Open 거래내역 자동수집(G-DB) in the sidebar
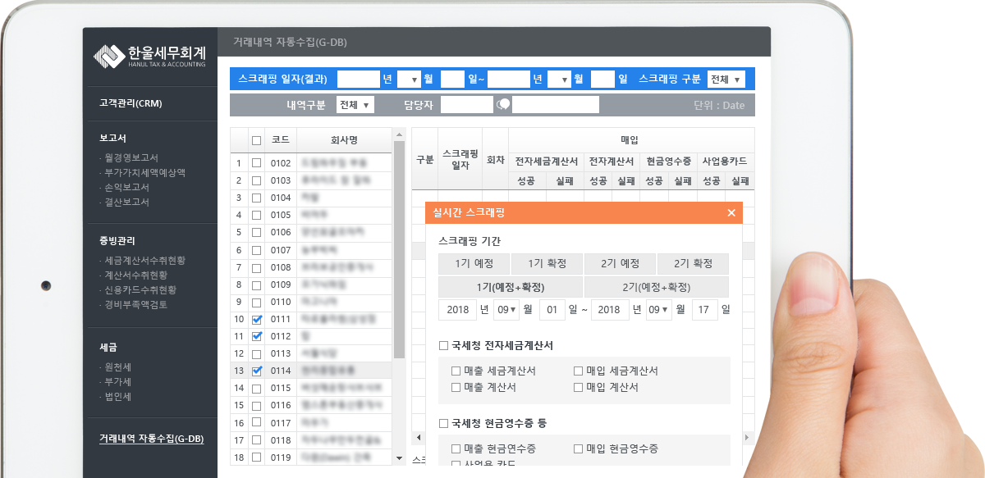Screen dimensions: 985x478 click(151, 439)
